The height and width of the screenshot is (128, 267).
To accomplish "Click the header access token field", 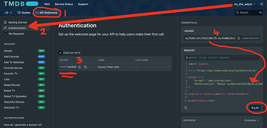I will pos(210,38).
